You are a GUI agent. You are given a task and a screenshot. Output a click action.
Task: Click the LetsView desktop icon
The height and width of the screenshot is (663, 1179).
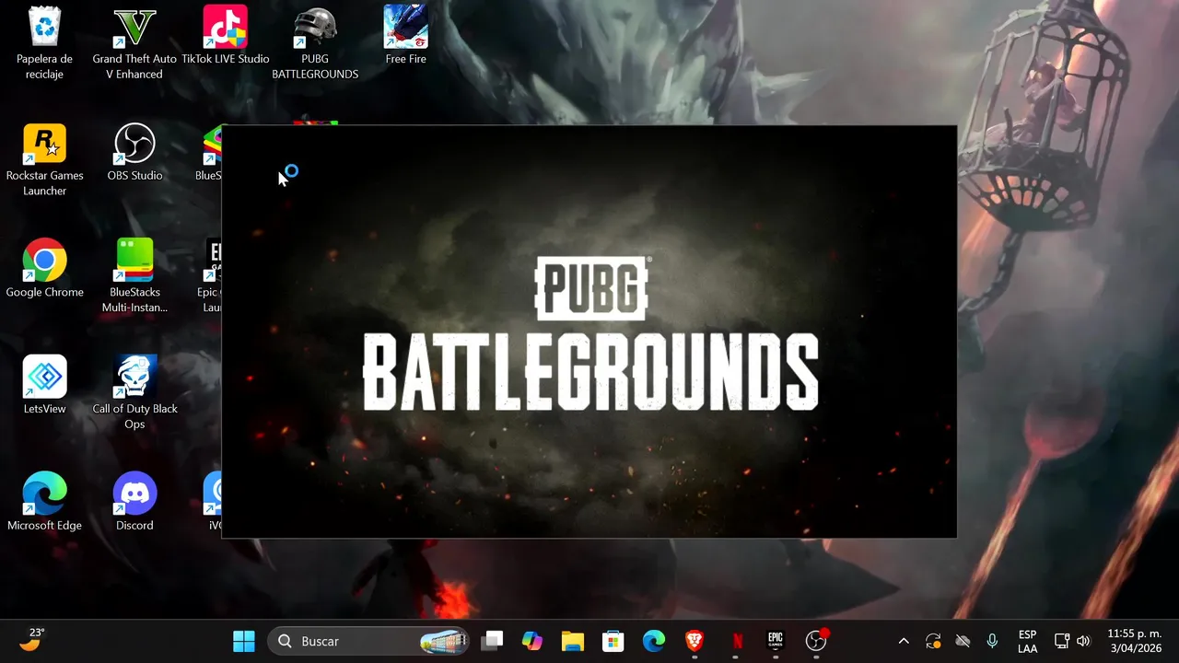44,386
